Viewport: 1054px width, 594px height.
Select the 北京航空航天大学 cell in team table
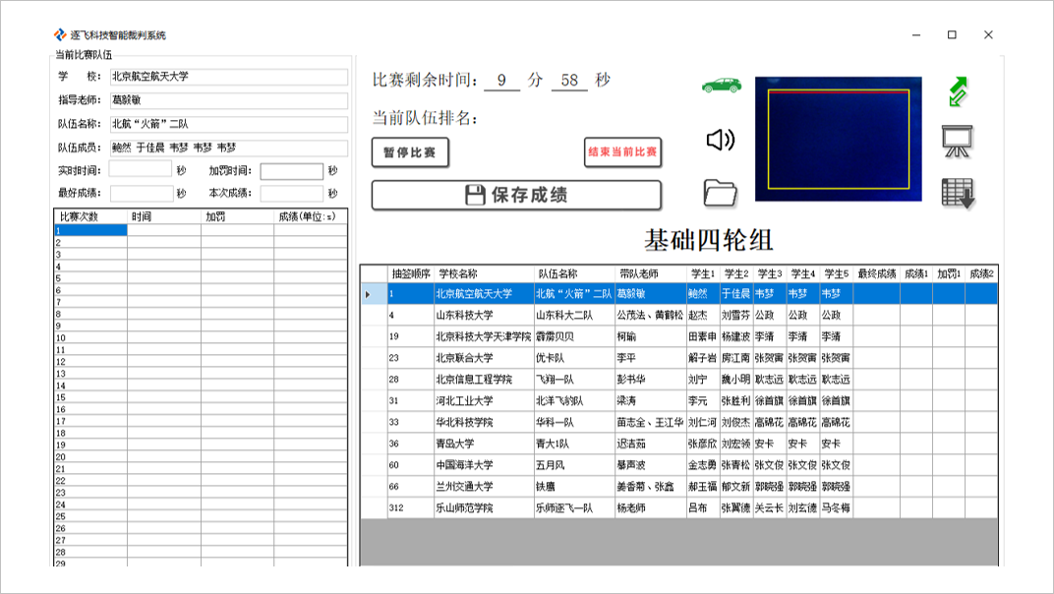tap(484, 294)
